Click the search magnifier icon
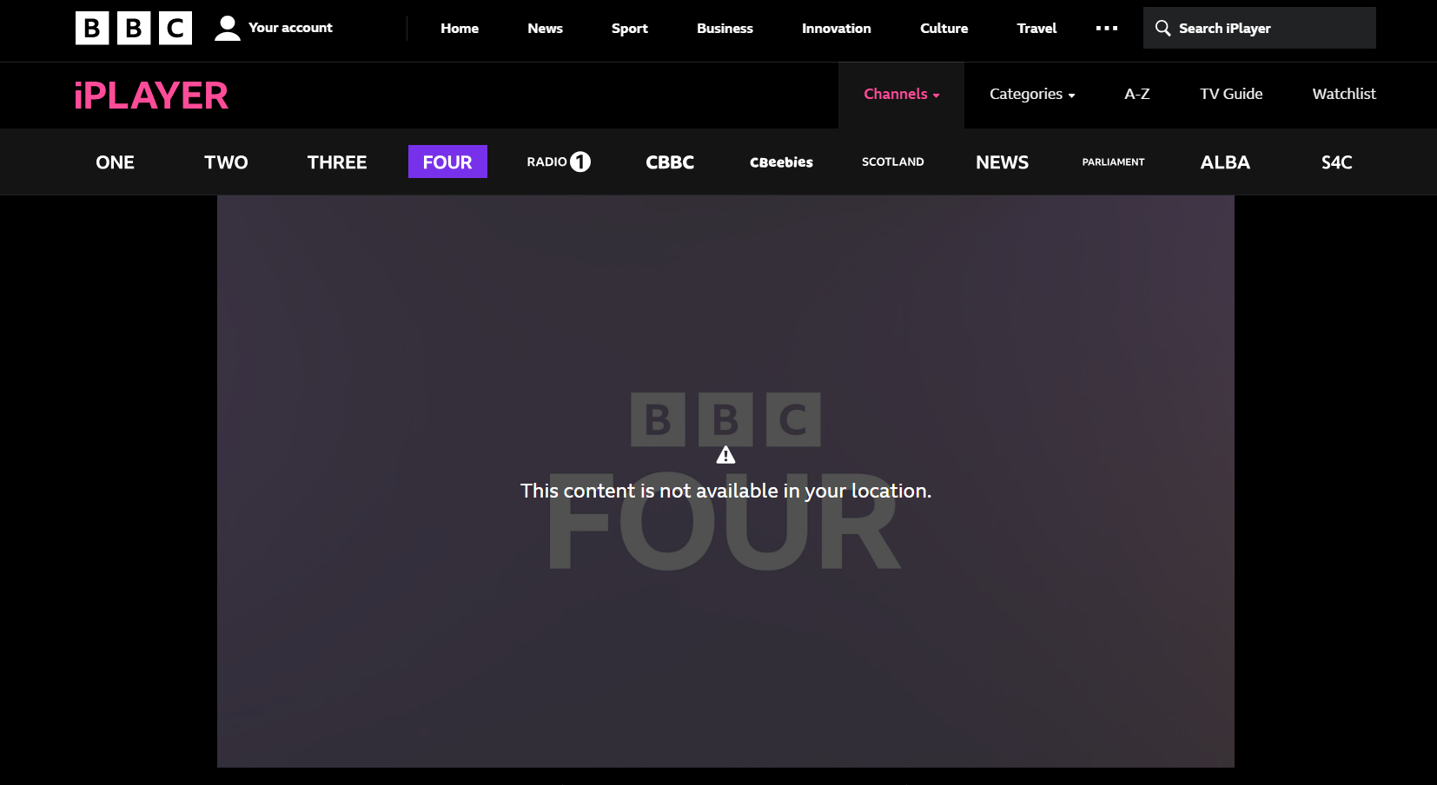Screen dimensions: 1437x785 coord(1162,28)
